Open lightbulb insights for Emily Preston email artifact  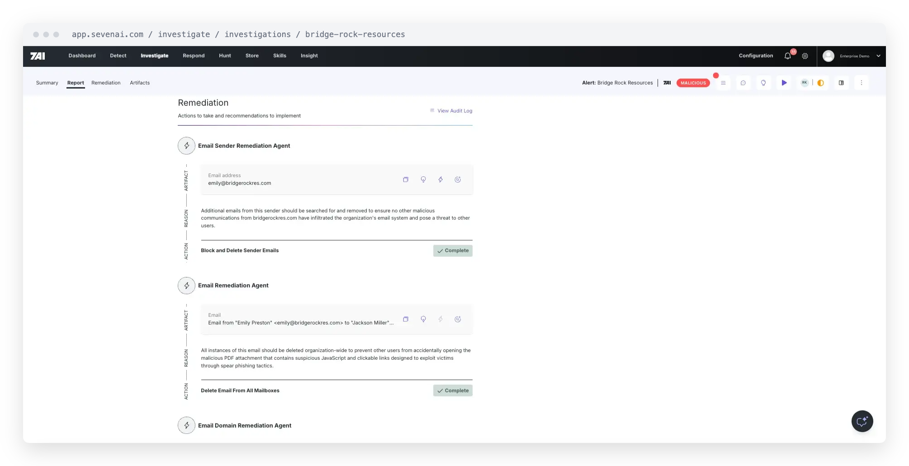423,319
